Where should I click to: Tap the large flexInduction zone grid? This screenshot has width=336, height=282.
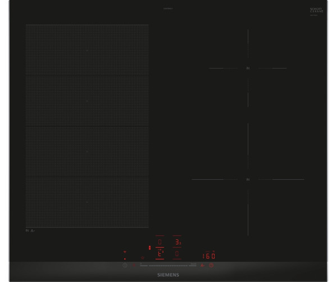(x=87, y=126)
